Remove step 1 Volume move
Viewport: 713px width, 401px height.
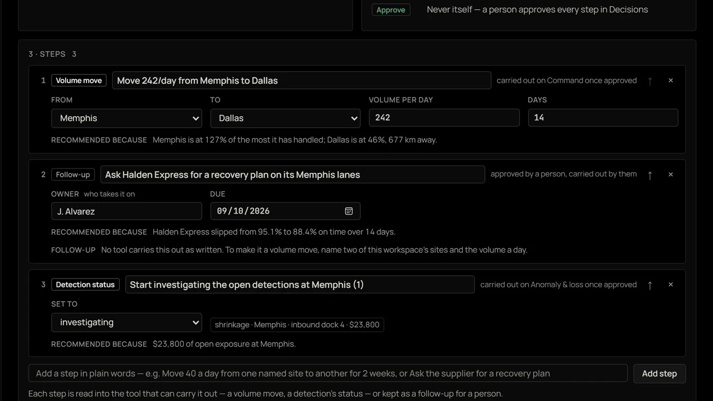671,81
